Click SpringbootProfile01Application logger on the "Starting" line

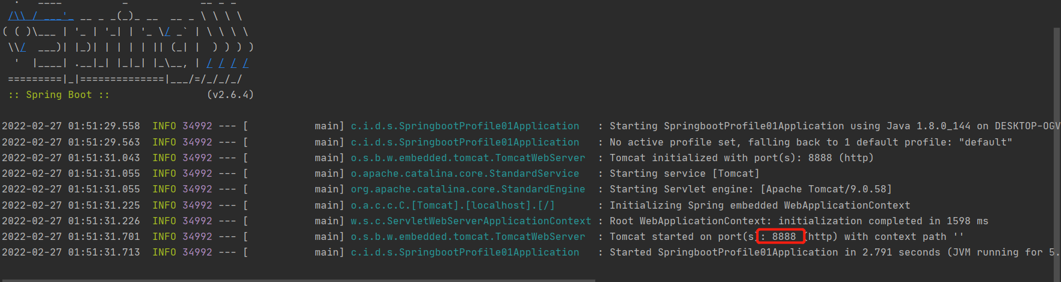[465, 126]
